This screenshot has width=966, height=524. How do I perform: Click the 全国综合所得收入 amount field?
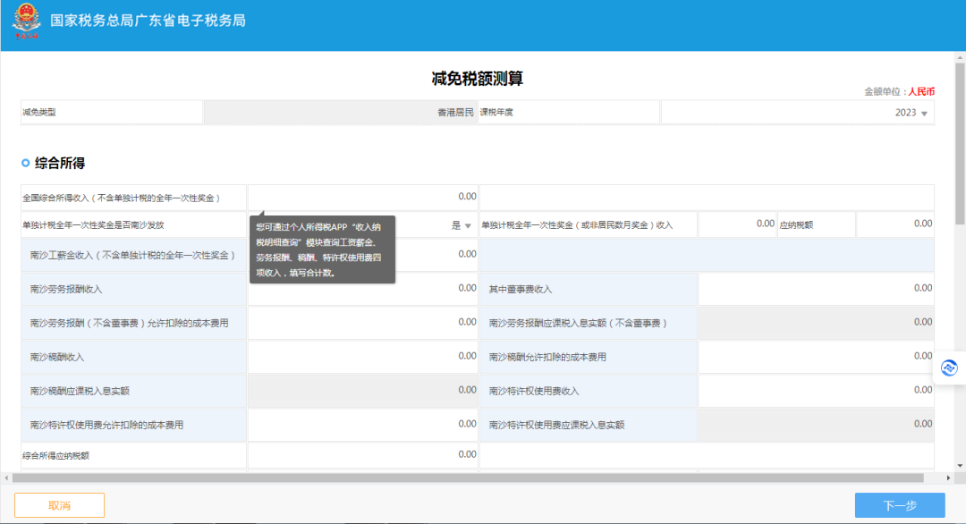(x=363, y=197)
